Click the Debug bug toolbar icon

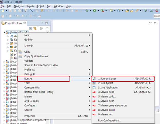[87, 11]
